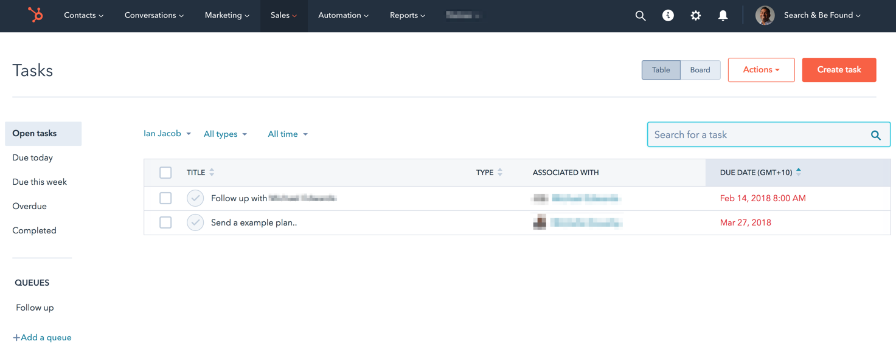
Task: Check the box for 'Follow up with' task
Action: 165,198
